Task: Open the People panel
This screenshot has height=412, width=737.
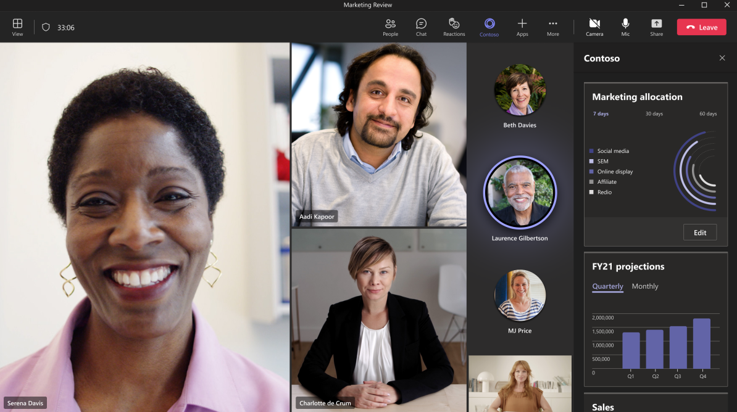Action: tap(390, 27)
